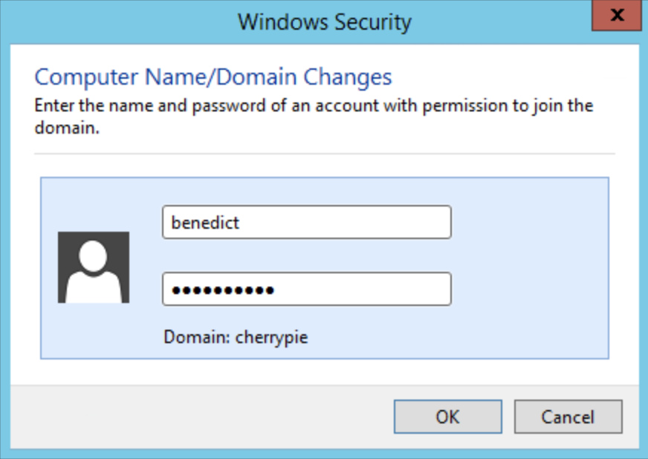
Task: Place cursor after the last password dot
Action: 275,289
